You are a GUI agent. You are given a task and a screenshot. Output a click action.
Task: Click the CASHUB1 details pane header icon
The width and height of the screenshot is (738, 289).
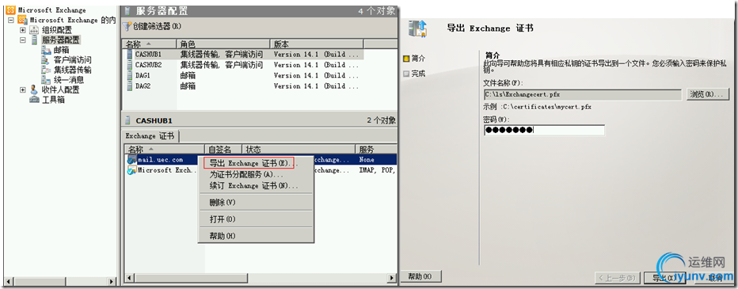click(x=127, y=120)
